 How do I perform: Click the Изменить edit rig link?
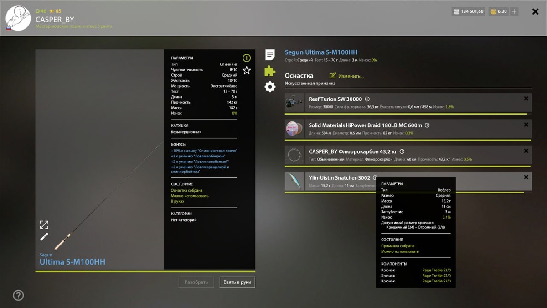[x=346, y=76]
